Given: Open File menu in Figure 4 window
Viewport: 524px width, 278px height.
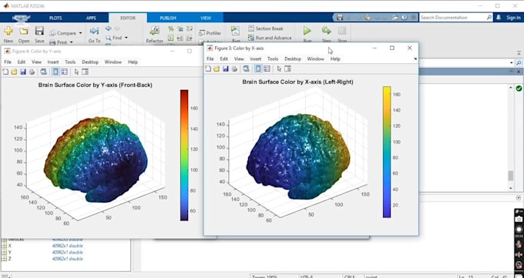Looking at the screenshot, I should coord(8,62).
